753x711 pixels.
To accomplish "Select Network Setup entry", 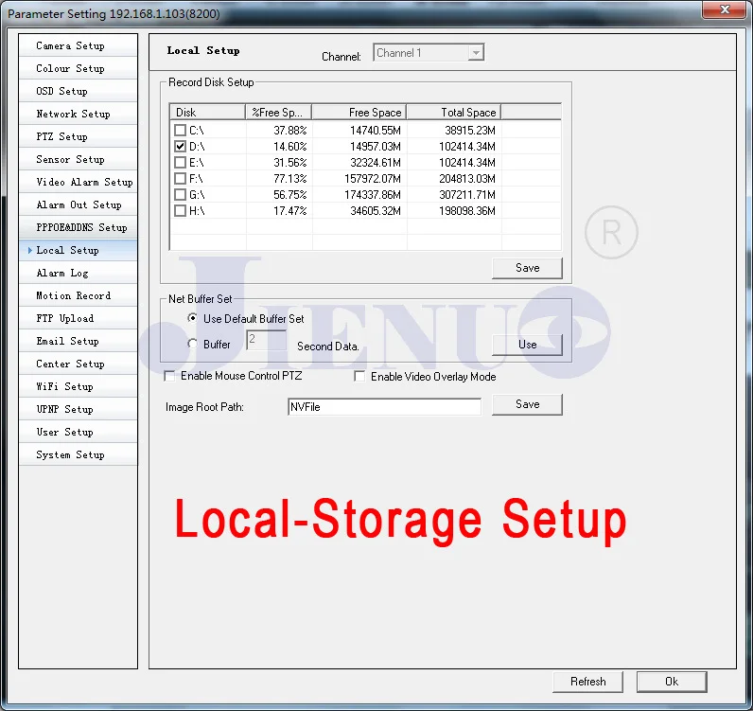I will tap(78, 114).
